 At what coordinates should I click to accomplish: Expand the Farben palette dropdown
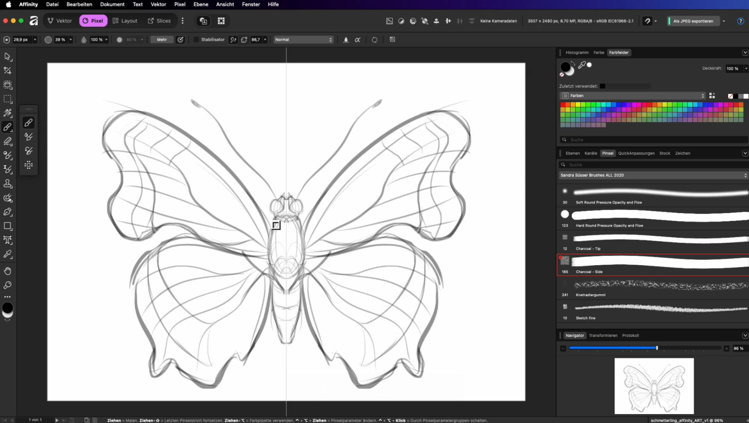click(633, 96)
